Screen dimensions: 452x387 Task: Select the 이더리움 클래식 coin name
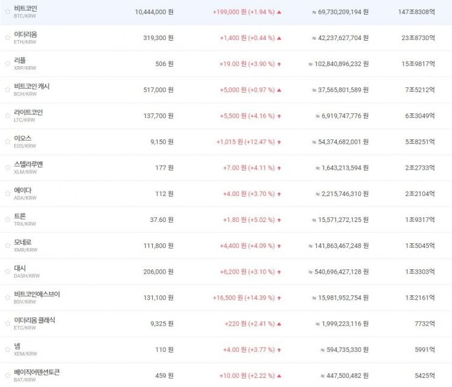click(x=35, y=320)
